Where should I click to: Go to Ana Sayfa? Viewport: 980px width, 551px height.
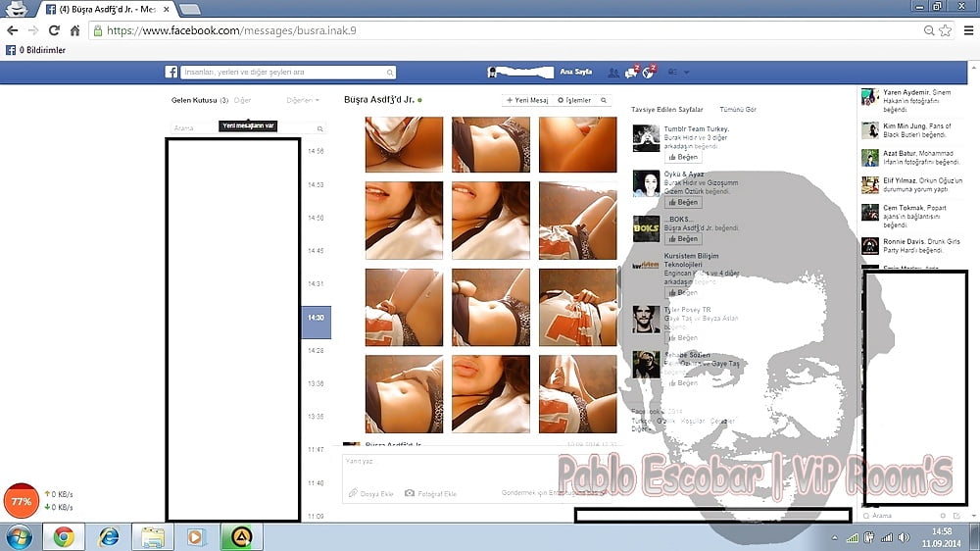[x=575, y=72]
